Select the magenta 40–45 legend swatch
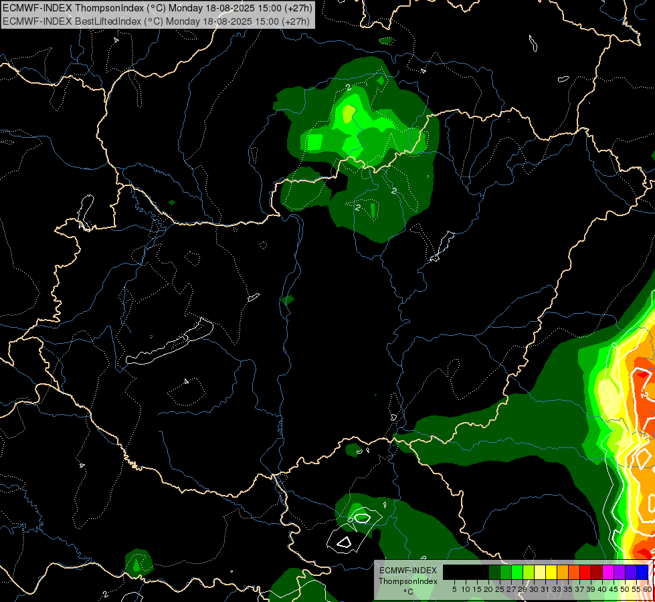 click(x=608, y=572)
